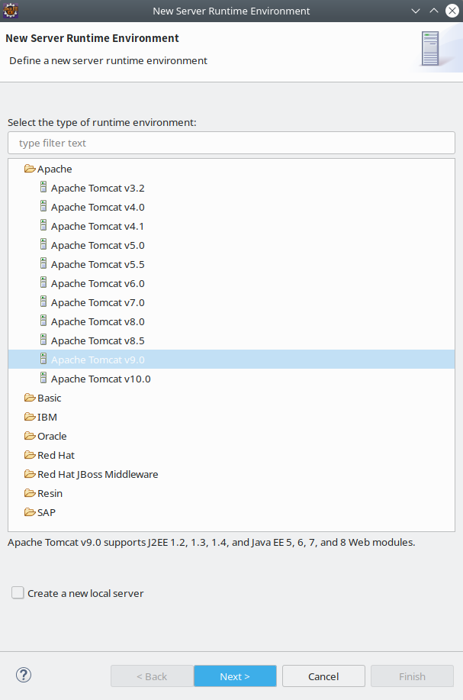Shade window with title bar down arrow
Viewport: 463px width, 700px height.
(416, 11)
